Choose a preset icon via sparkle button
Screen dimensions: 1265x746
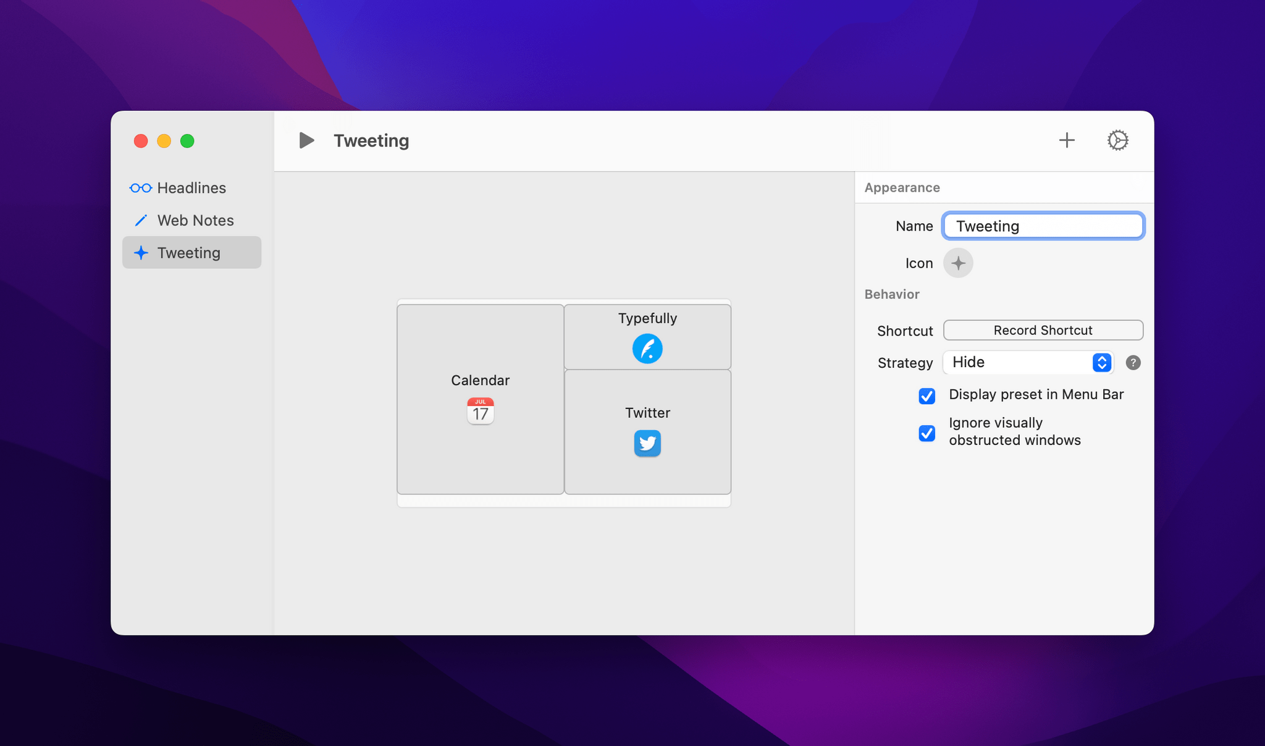(x=958, y=263)
